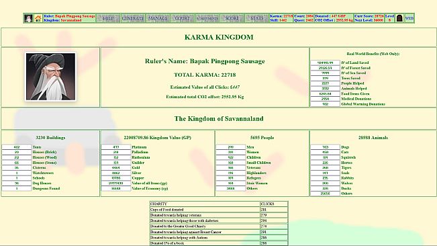437x246 pixels.
Task: Open the GENERATE menu button
Action: 133,18
